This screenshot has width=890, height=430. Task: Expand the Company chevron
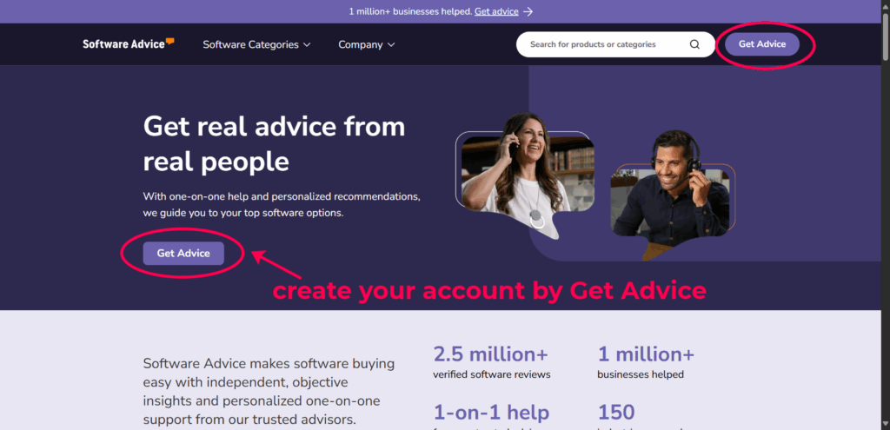pyautogui.click(x=391, y=45)
